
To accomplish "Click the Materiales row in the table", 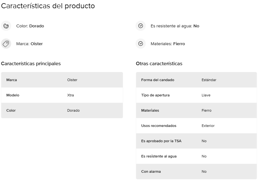I will tap(196, 110).
